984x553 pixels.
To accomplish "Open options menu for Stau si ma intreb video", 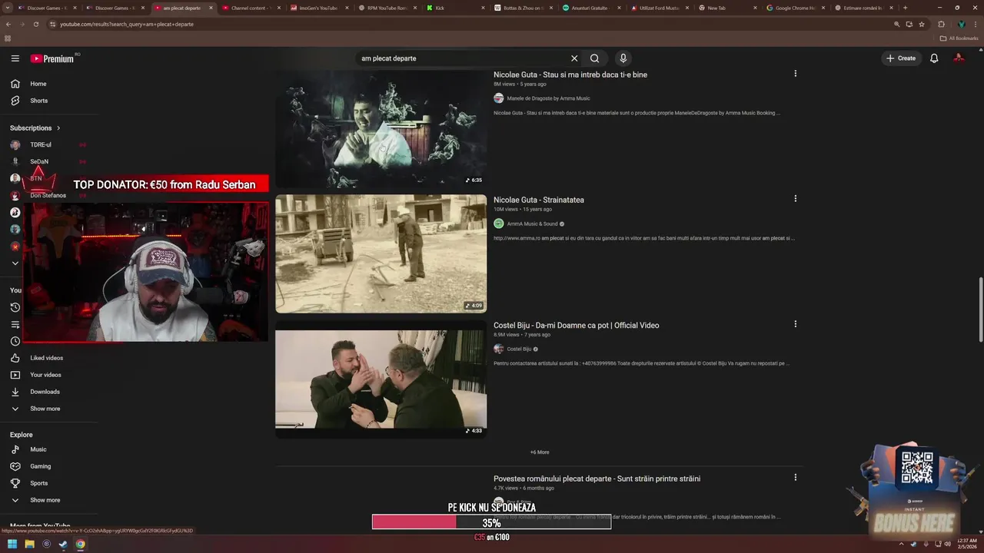I will point(795,74).
